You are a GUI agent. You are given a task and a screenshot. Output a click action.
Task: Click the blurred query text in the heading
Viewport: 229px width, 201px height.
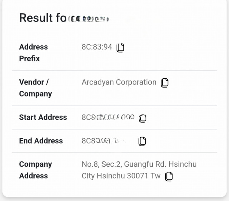(x=89, y=19)
